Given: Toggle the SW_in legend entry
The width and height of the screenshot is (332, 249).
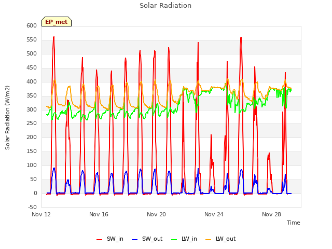Looking at the screenshot, I should 109,239.
